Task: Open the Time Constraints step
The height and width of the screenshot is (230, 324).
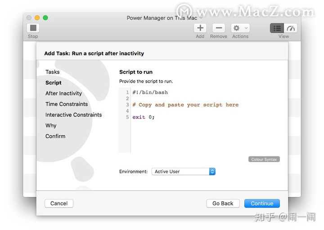Action: [x=67, y=104]
